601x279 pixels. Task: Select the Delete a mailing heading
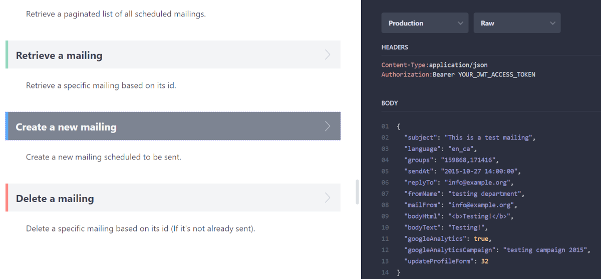pos(55,198)
